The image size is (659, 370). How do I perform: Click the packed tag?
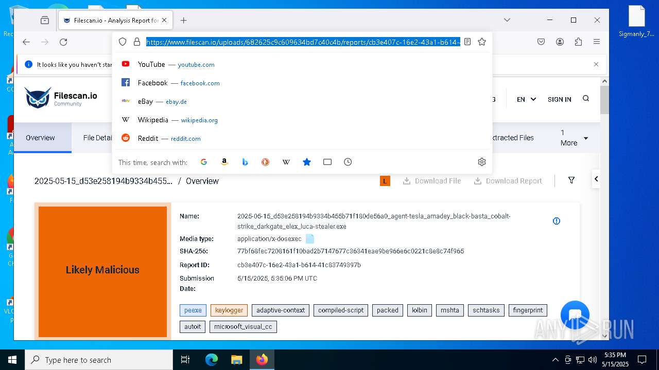point(388,310)
